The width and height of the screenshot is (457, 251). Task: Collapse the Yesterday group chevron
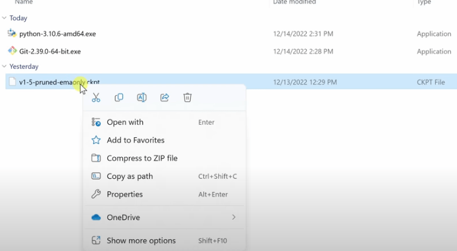tap(4, 66)
